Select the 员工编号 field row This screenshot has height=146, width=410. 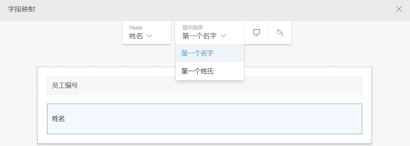(x=204, y=86)
